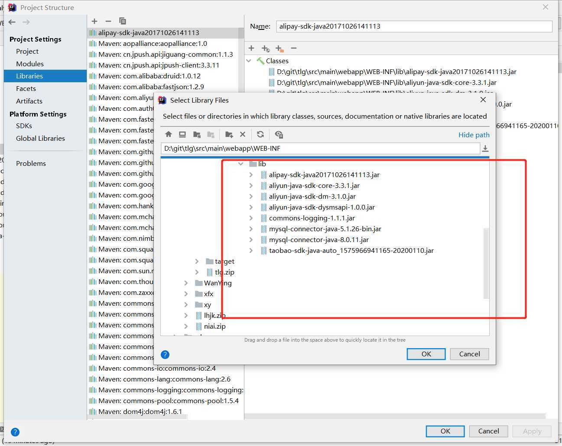The image size is (562, 446).
Task: Select aliyun-java-sdk-dm-3.1.0.jar file
Action: [x=312, y=196]
